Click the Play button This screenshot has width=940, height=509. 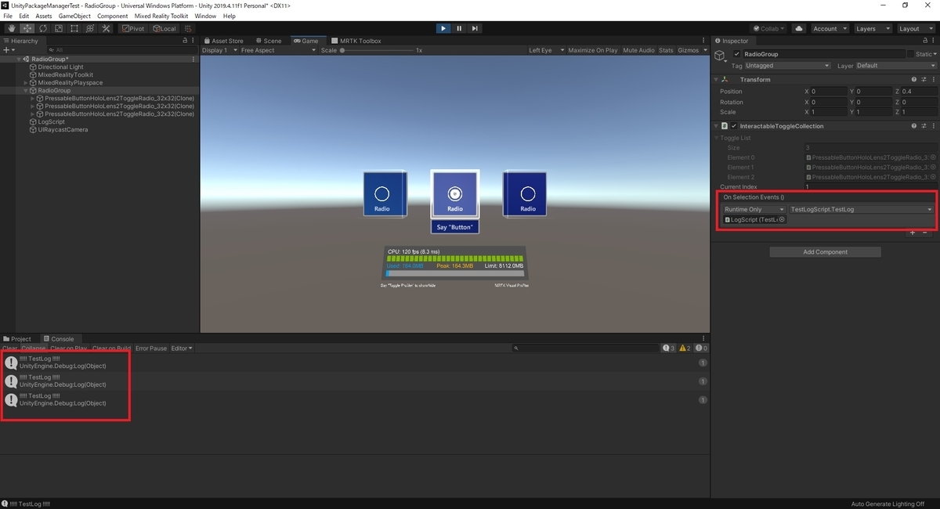[x=443, y=29]
